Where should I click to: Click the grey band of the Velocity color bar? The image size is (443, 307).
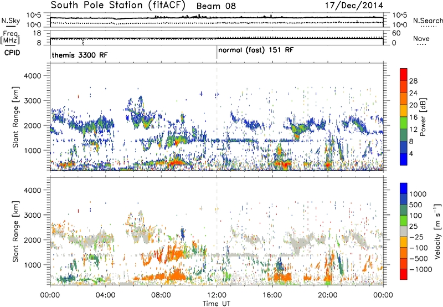pos(404,231)
